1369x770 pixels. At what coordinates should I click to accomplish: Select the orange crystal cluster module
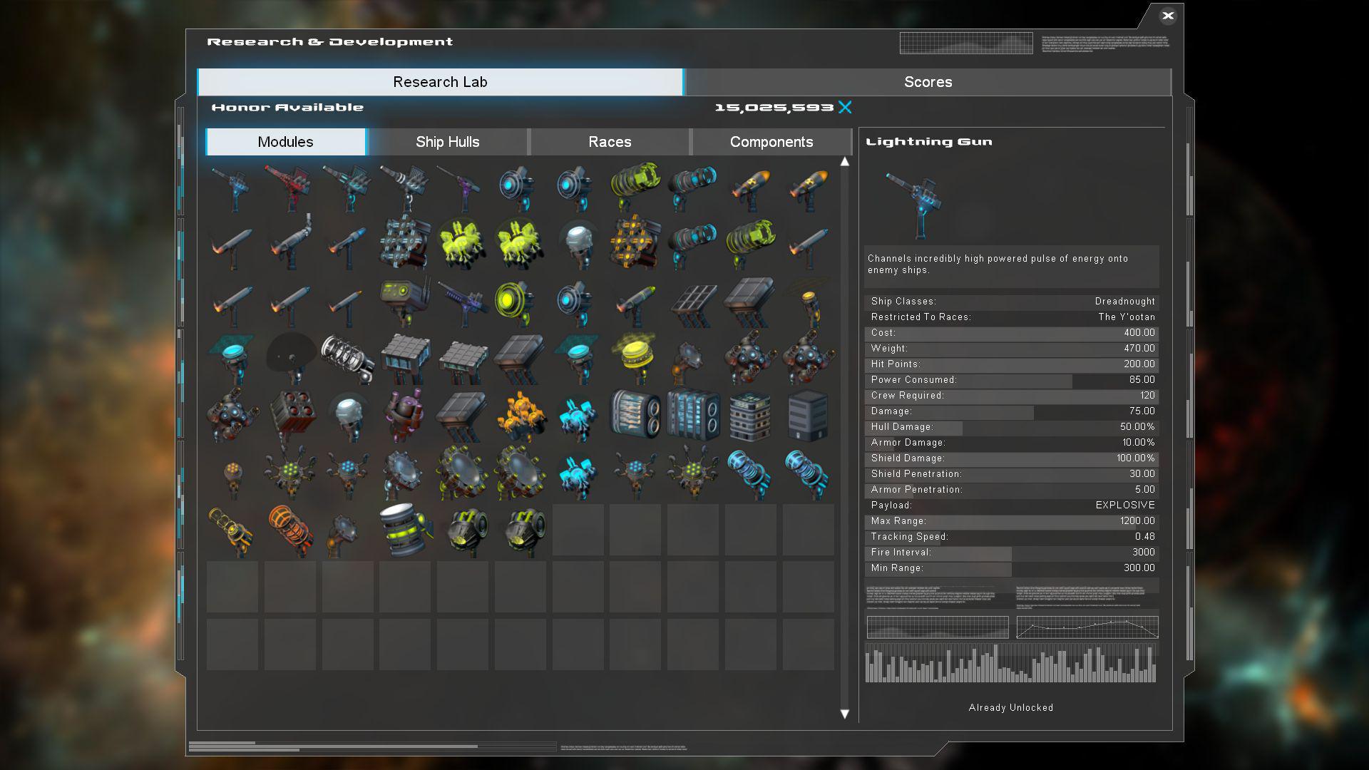520,415
